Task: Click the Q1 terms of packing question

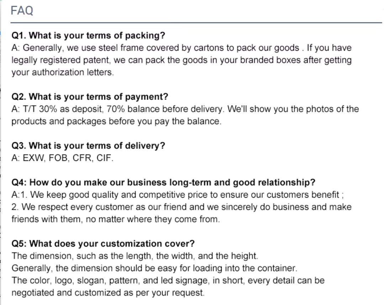Action: point(88,36)
